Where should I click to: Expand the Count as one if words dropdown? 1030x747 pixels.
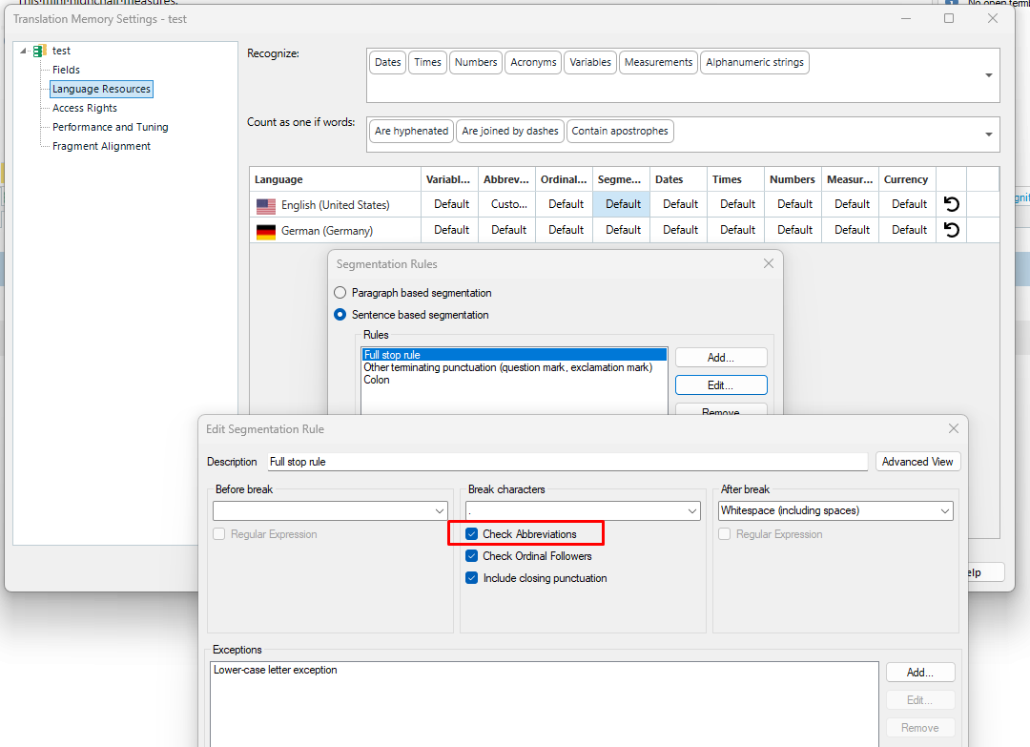point(989,134)
